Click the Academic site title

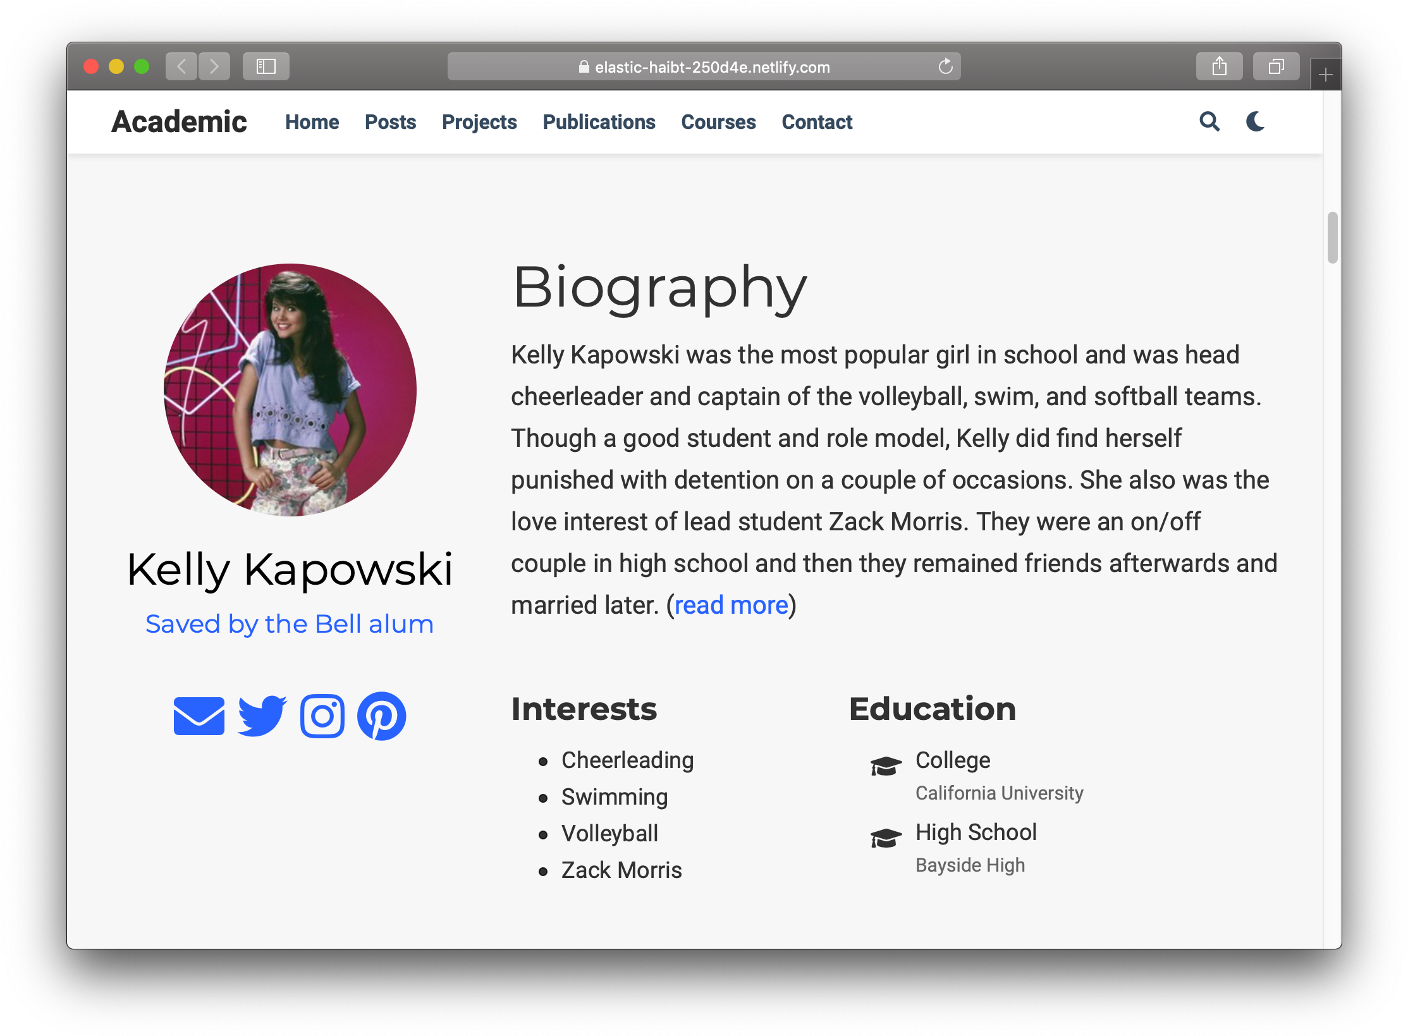179,121
